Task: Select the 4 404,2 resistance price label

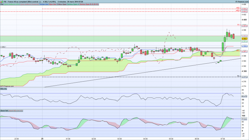Action: click(x=244, y=9)
